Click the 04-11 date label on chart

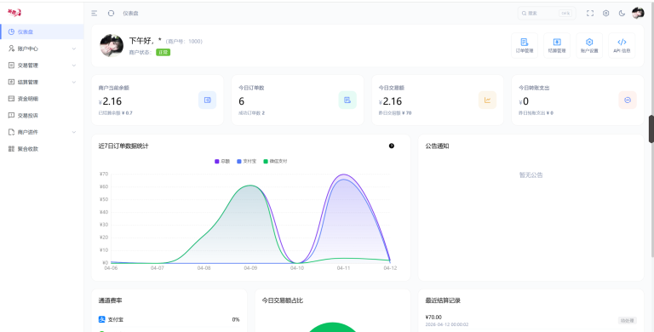[x=343, y=268]
